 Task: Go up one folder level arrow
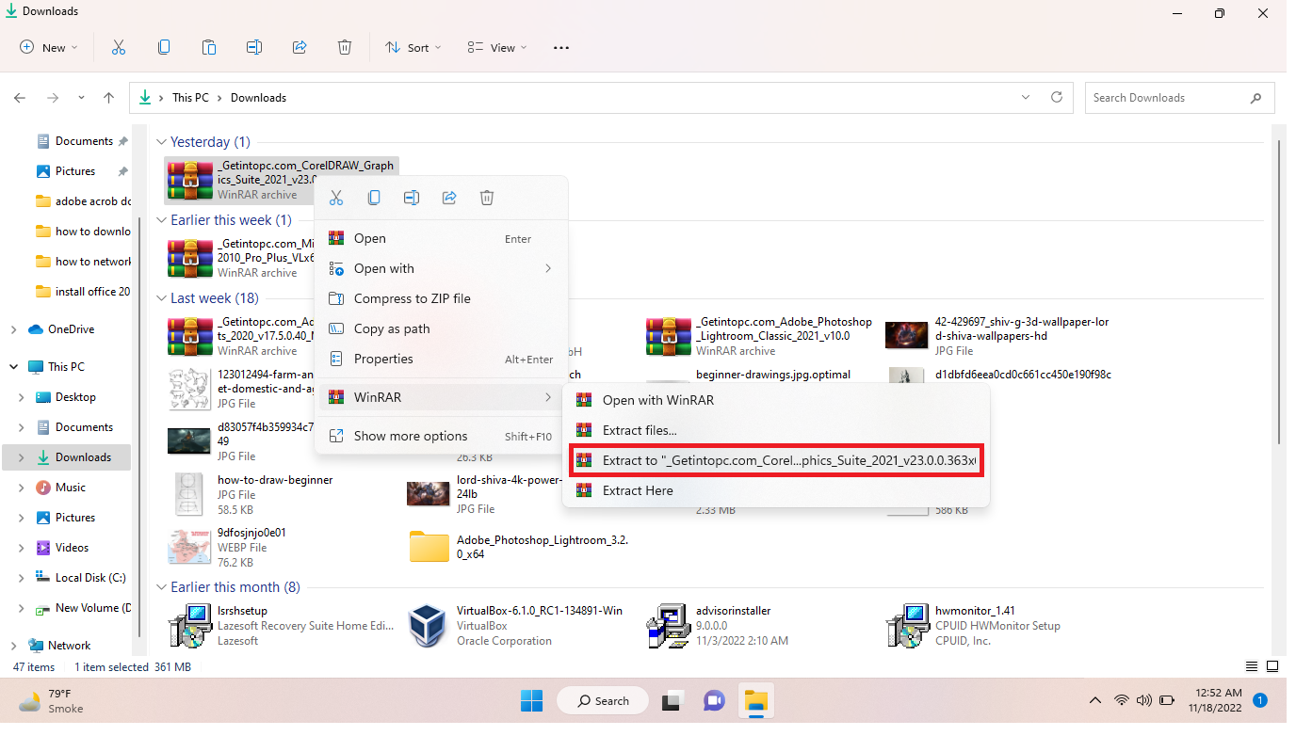pyautogui.click(x=109, y=98)
